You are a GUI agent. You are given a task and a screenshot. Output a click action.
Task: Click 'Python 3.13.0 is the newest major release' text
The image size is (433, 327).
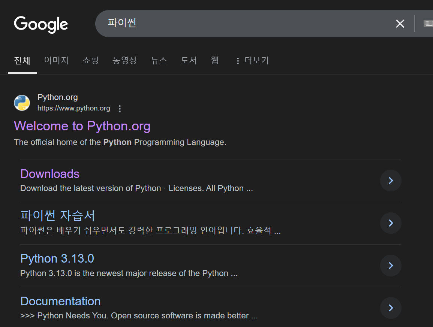click(129, 273)
